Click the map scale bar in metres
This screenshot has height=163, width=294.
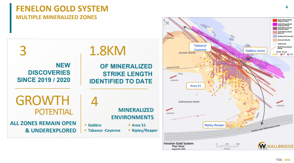(x=228, y=146)
